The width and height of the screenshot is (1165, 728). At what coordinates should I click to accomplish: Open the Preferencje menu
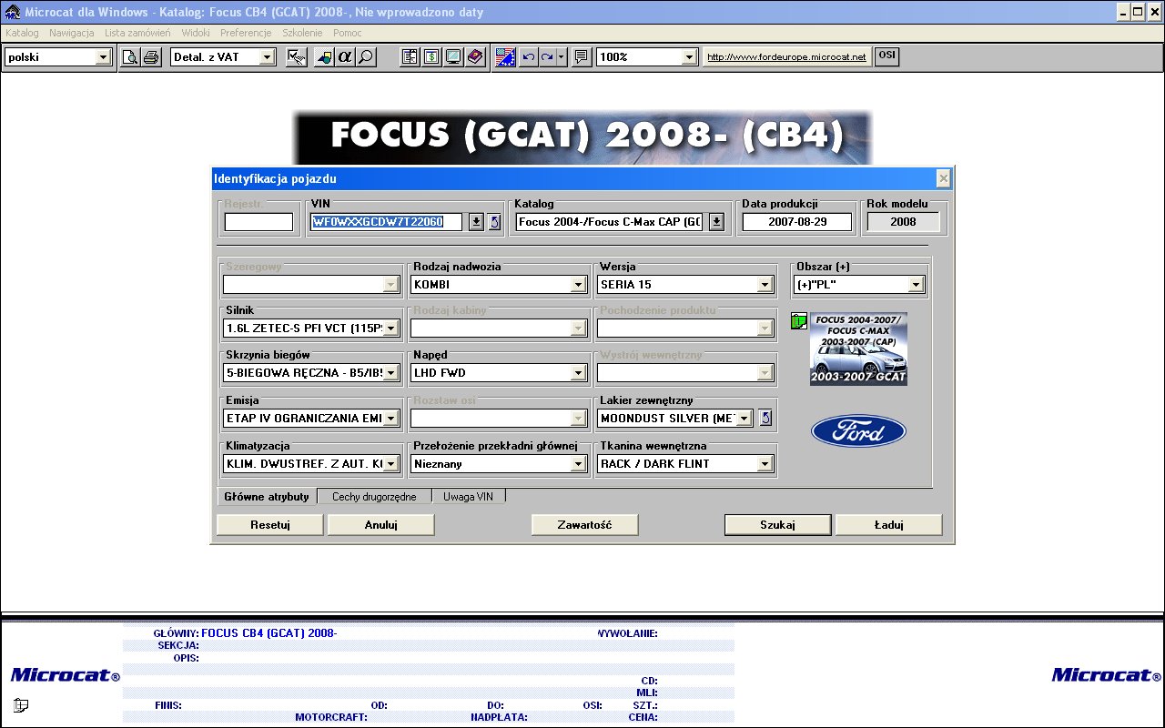pyautogui.click(x=246, y=33)
